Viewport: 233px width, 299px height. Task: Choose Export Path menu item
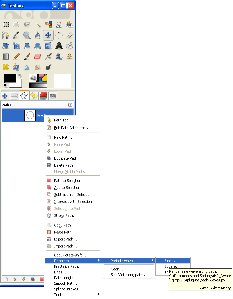point(66,239)
